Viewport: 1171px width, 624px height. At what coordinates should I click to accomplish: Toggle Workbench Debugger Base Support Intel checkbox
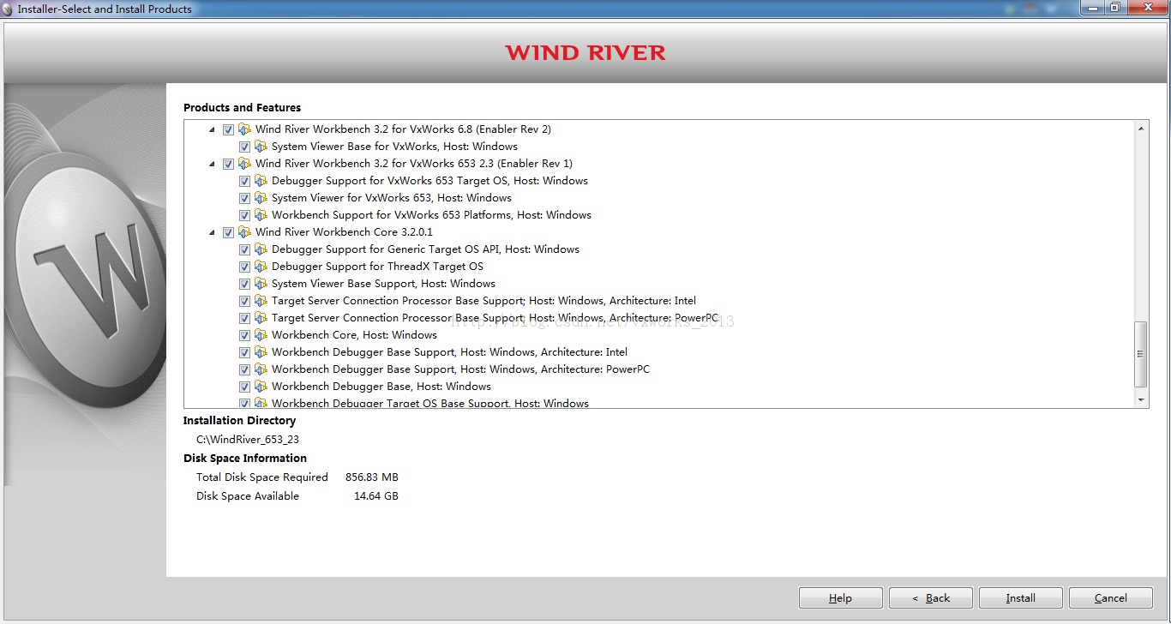[x=244, y=352]
